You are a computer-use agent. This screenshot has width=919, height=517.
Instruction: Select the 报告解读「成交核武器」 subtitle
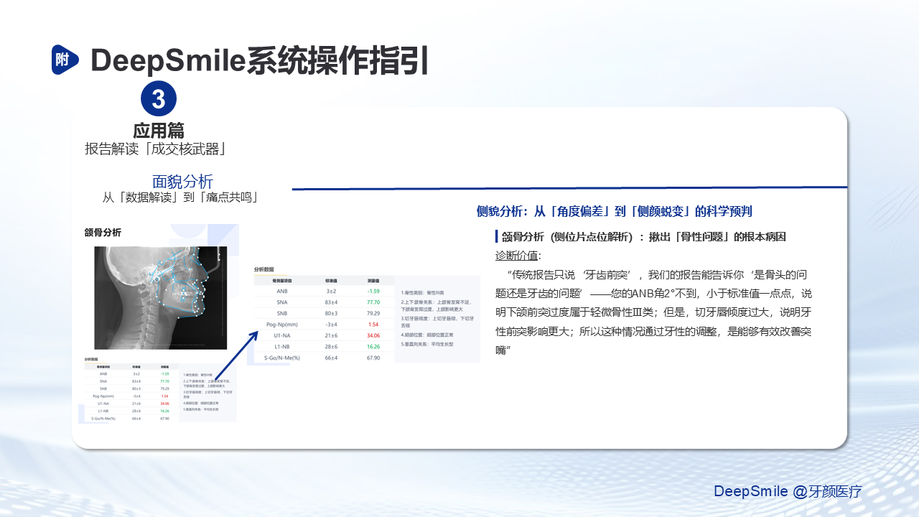click(157, 149)
